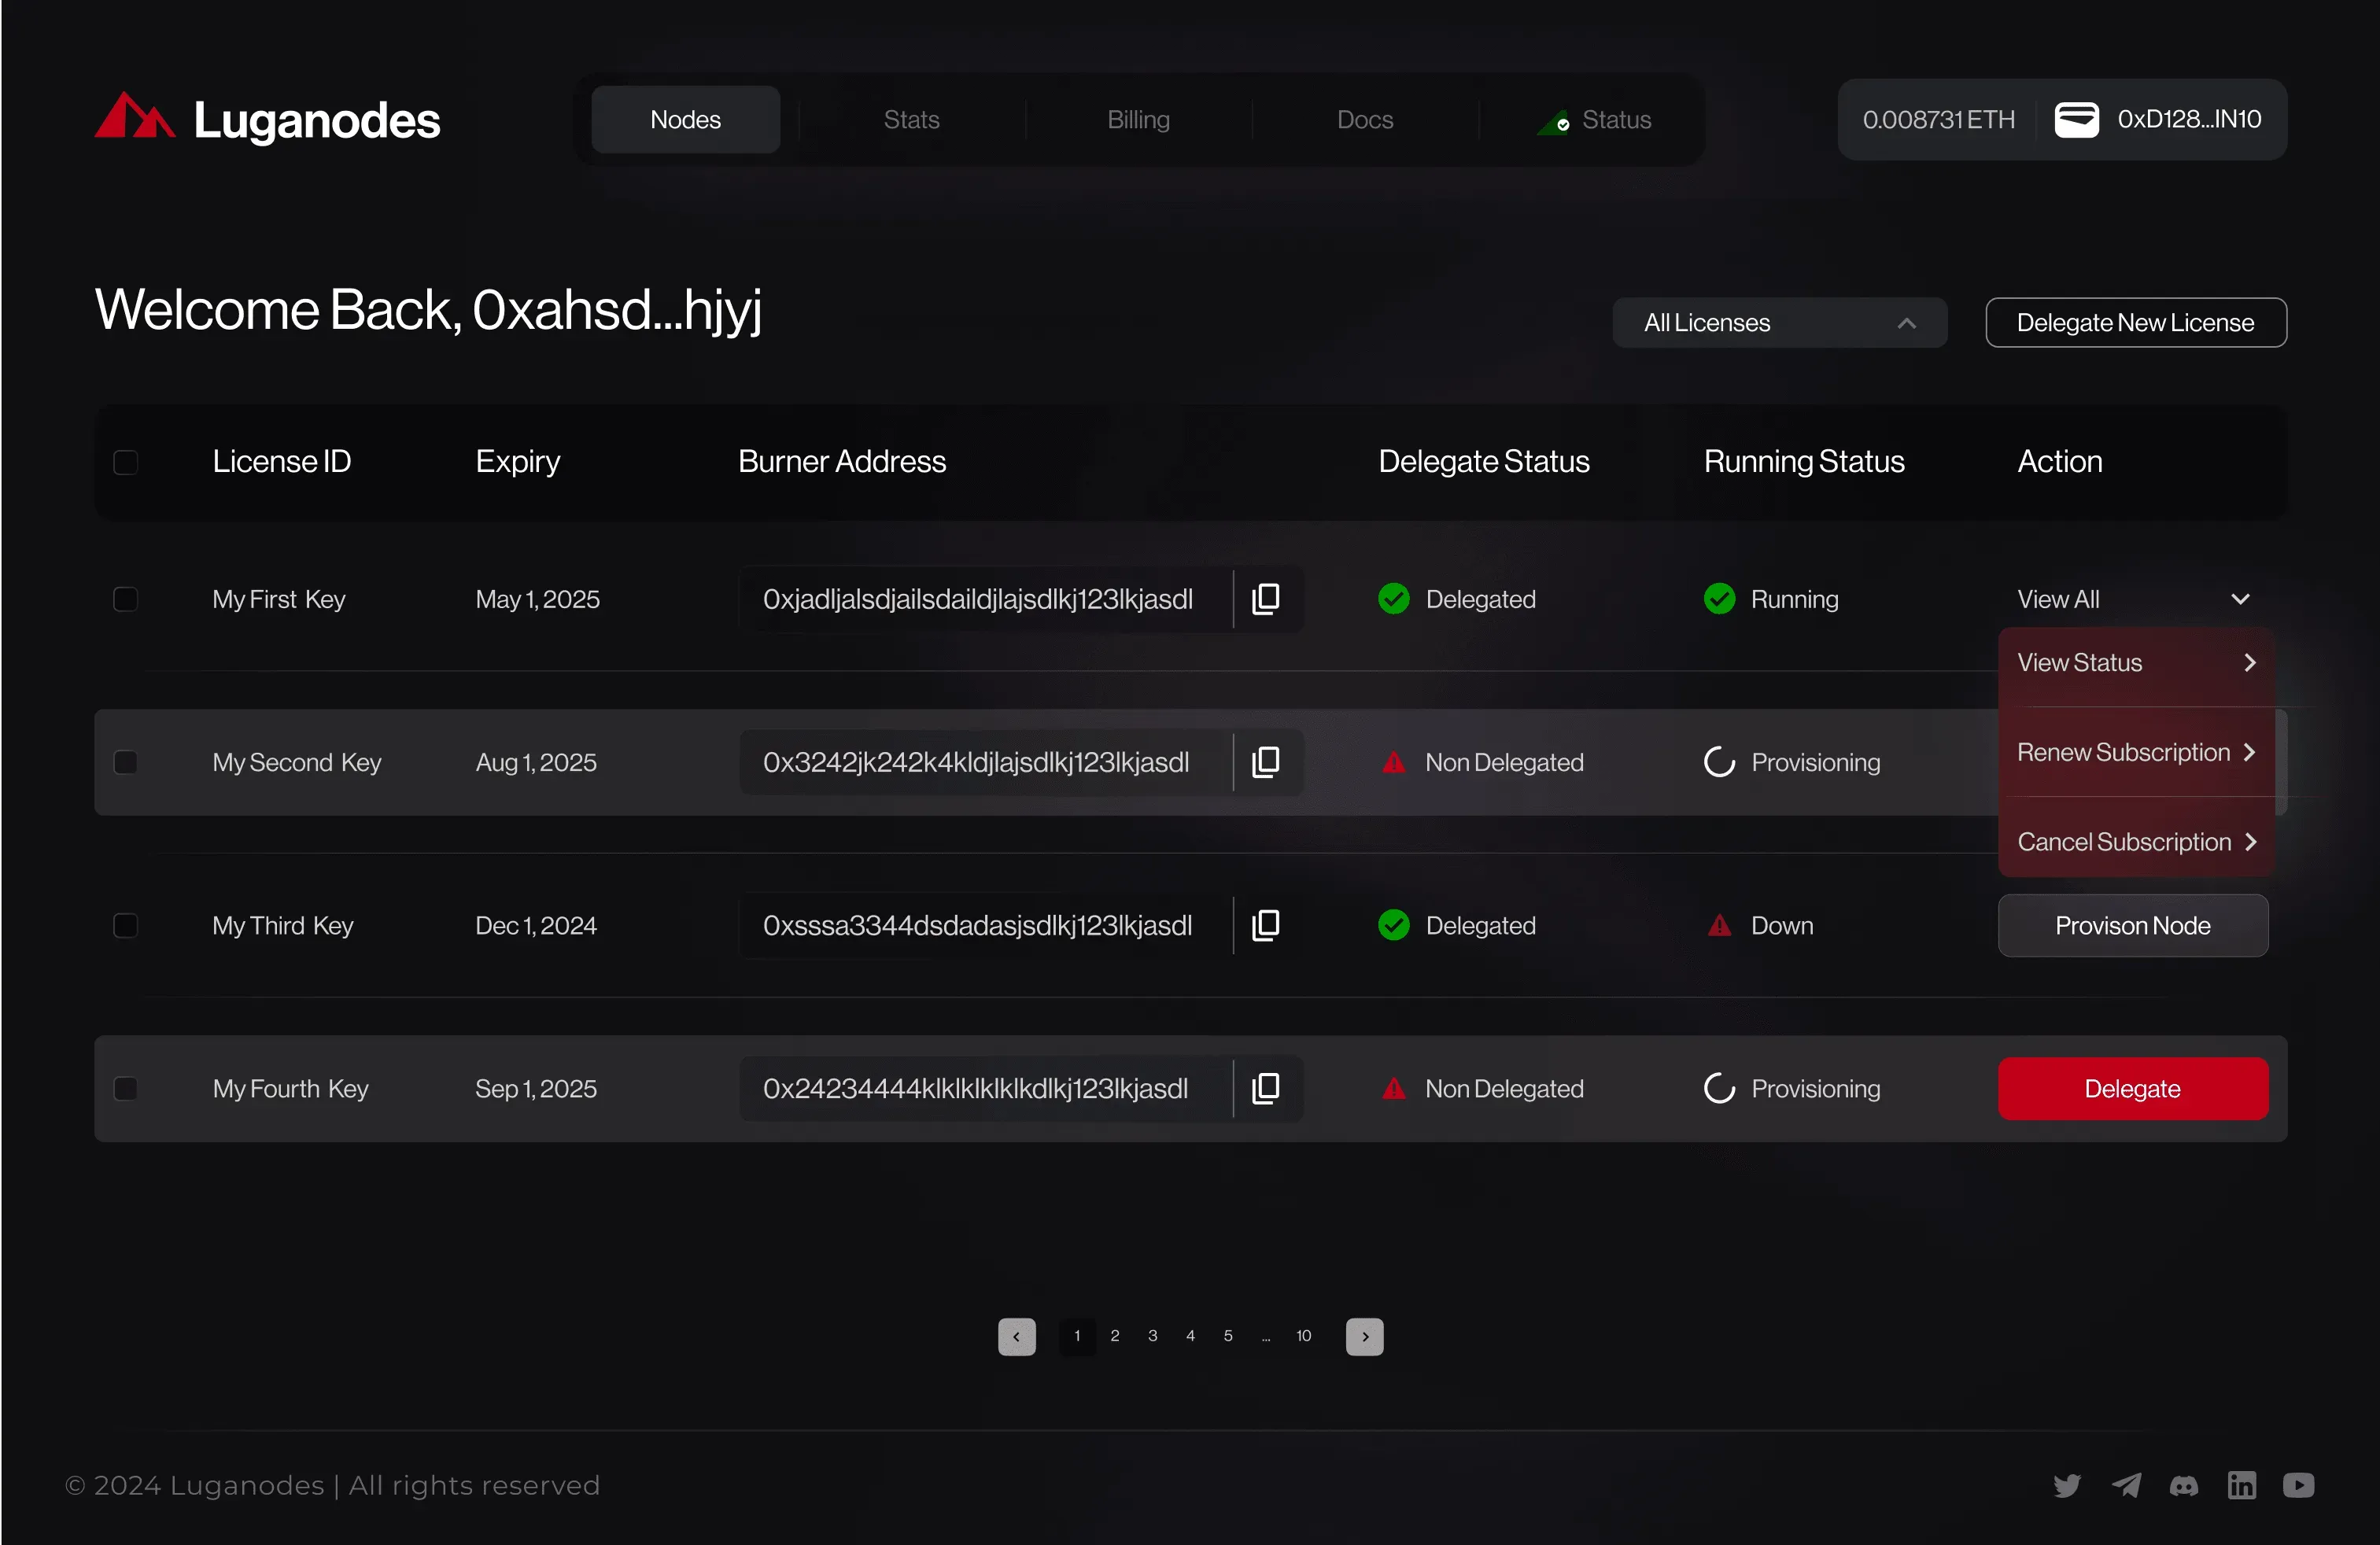Click the Delegate Status column header
Screen dimensions: 2380x1545
point(1484,461)
